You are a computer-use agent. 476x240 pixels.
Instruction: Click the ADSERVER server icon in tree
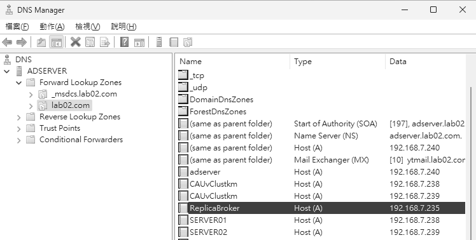pyautogui.click(x=19, y=71)
